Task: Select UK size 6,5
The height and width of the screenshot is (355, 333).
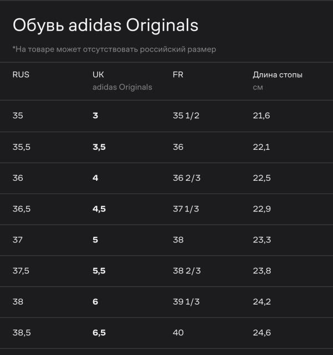Action: coord(99,333)
